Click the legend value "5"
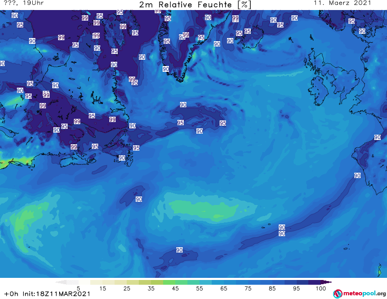 (x=78, y=288)
